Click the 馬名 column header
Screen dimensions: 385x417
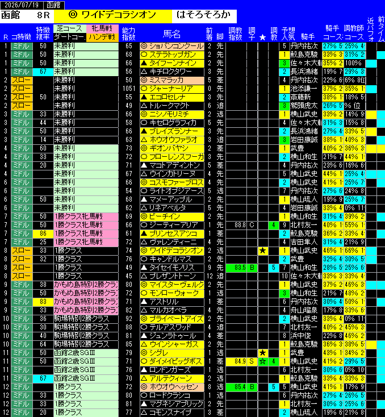coord(171,34)
